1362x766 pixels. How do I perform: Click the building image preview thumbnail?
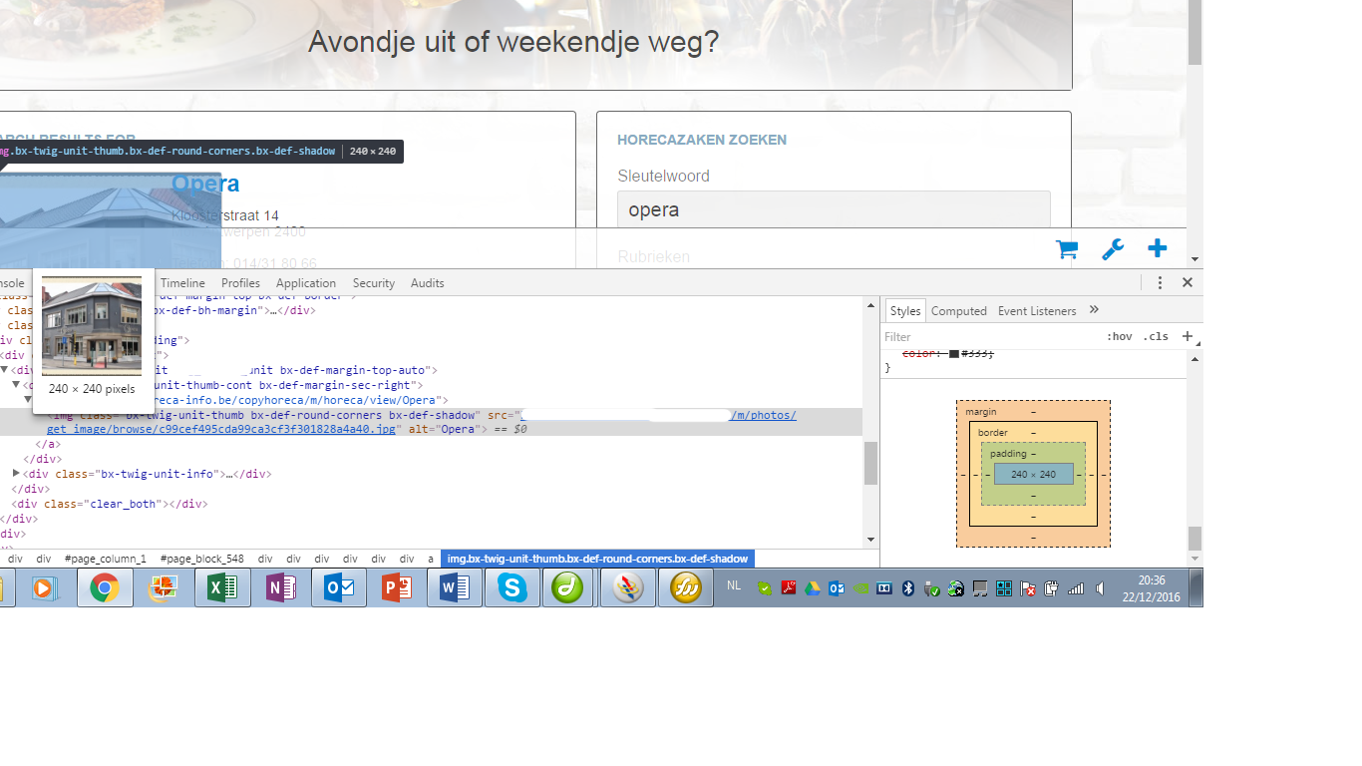click(92, 326)
